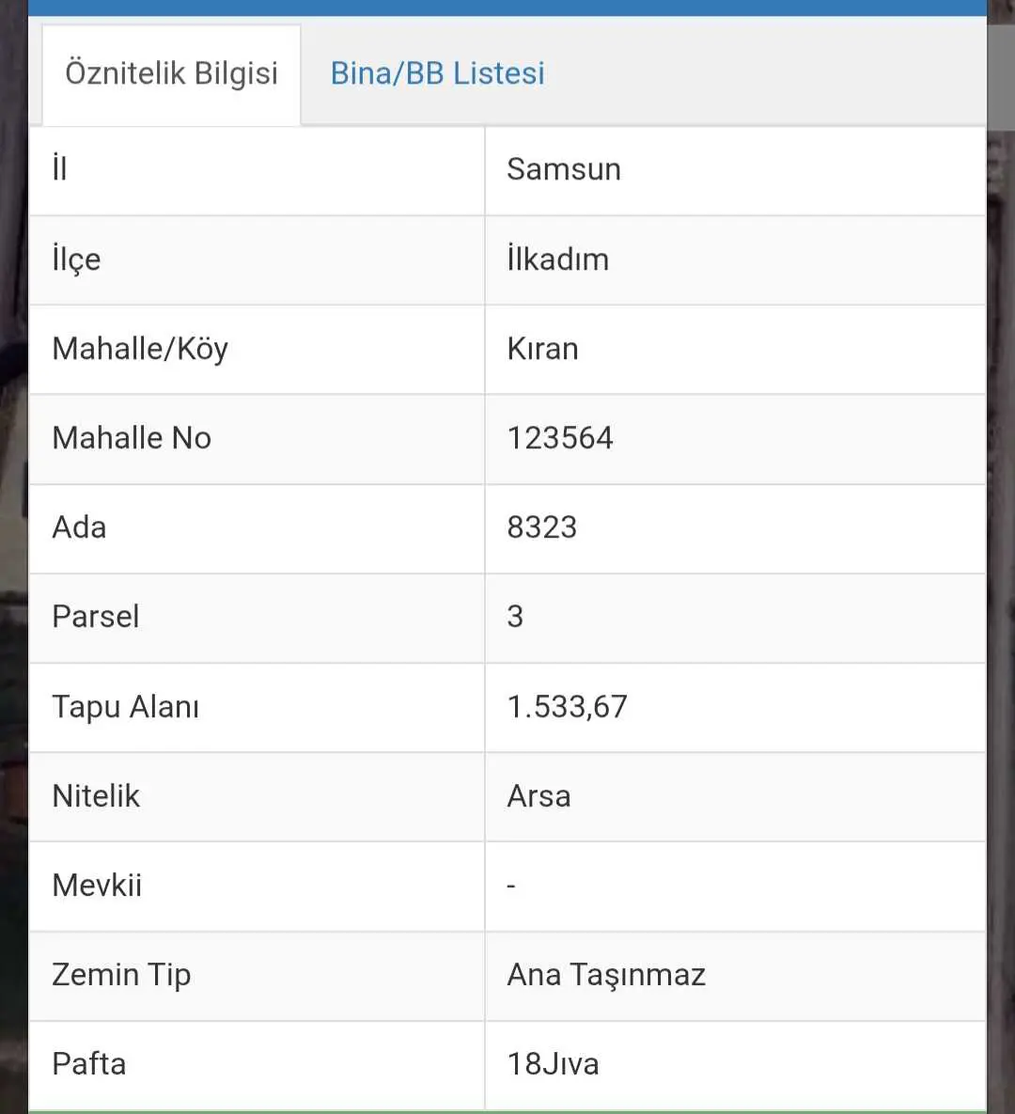Image resolution: width=1015 pixels, height=1114 pixels.
Task: Click the Tapu Alanı value 1.533,67
Action: (x=567, y=707)
